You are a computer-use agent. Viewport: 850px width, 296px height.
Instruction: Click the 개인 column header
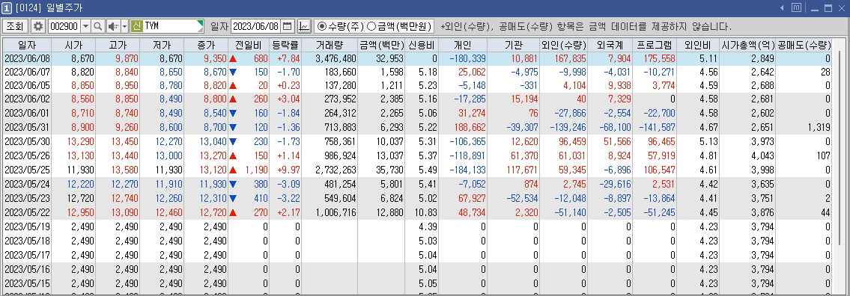click(x=462, y=45)
